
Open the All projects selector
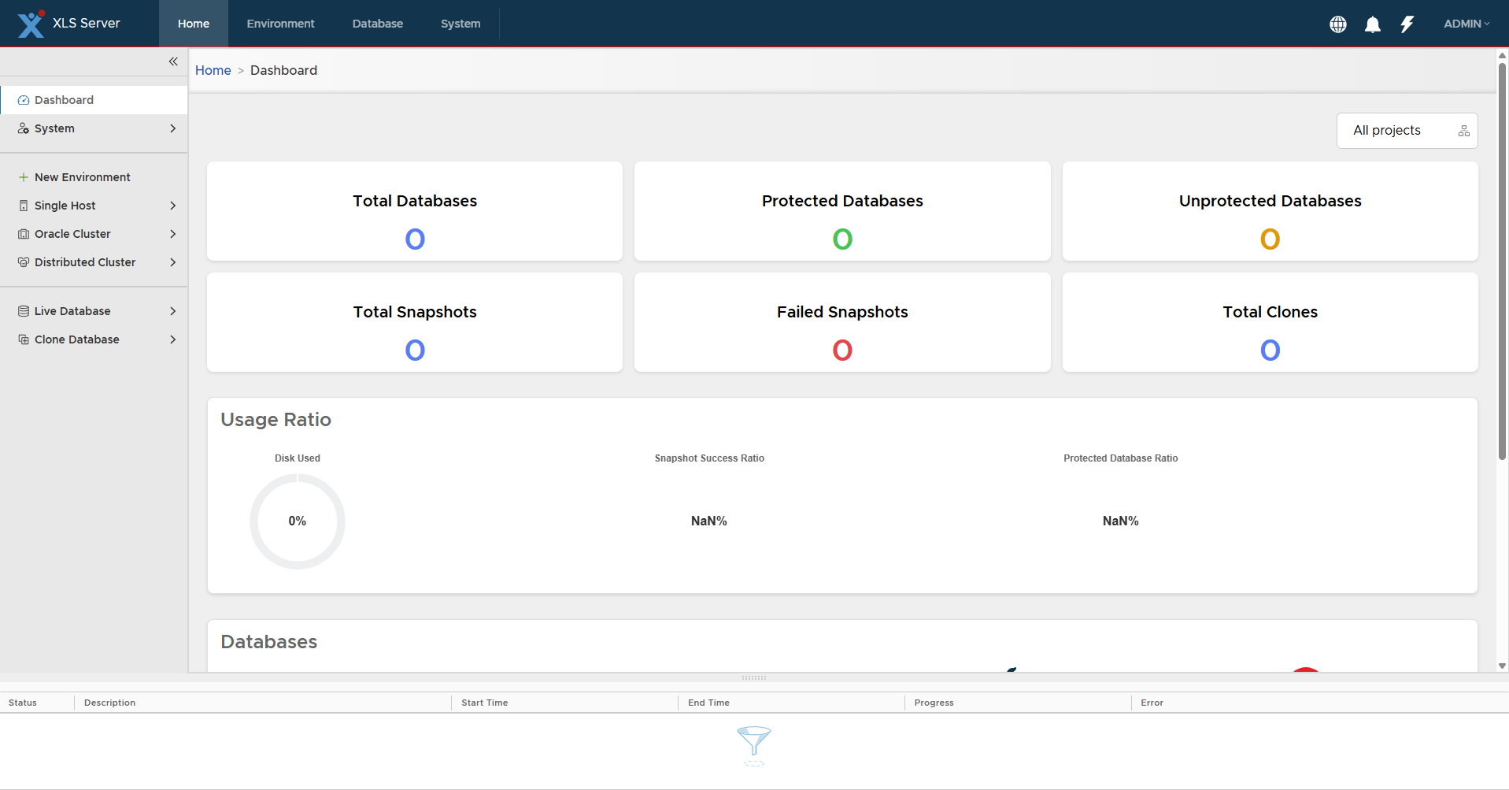pyautogui.click(x=1387, y=131)
